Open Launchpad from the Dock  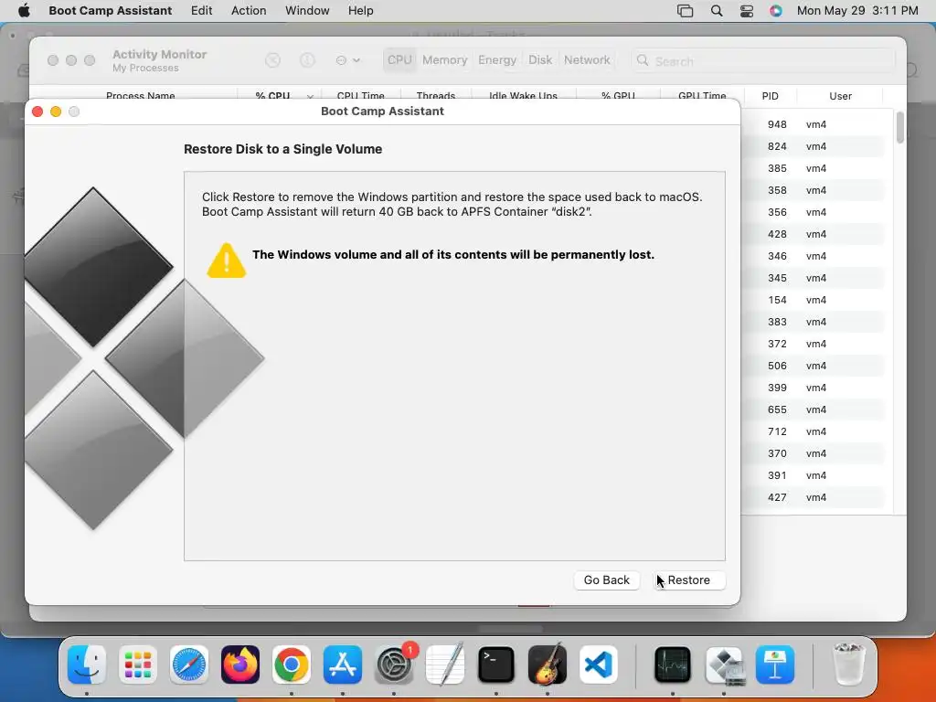click(138, 665)
